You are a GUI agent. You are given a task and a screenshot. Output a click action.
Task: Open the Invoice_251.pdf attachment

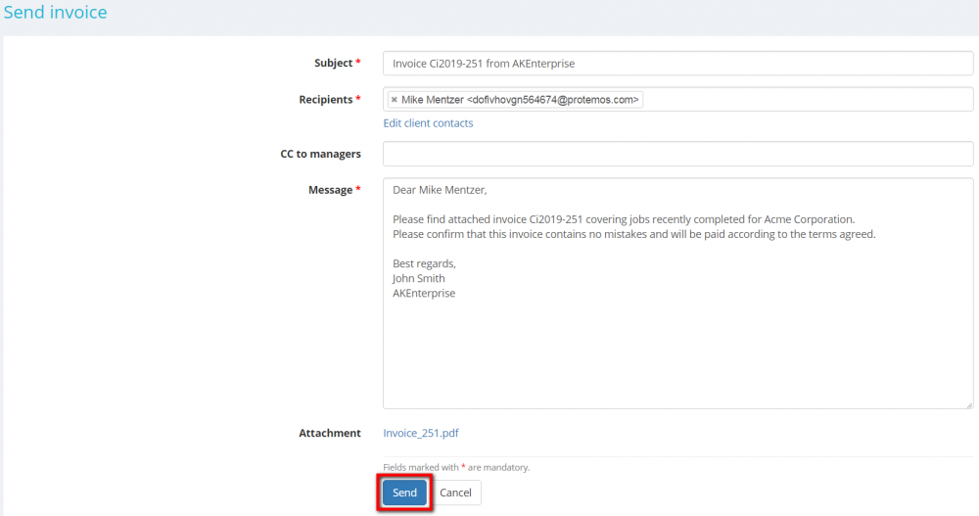[x=421, y=433]
